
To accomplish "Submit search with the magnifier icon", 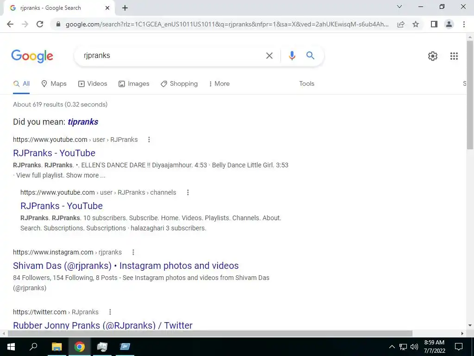I will click(x=310, y=56).
